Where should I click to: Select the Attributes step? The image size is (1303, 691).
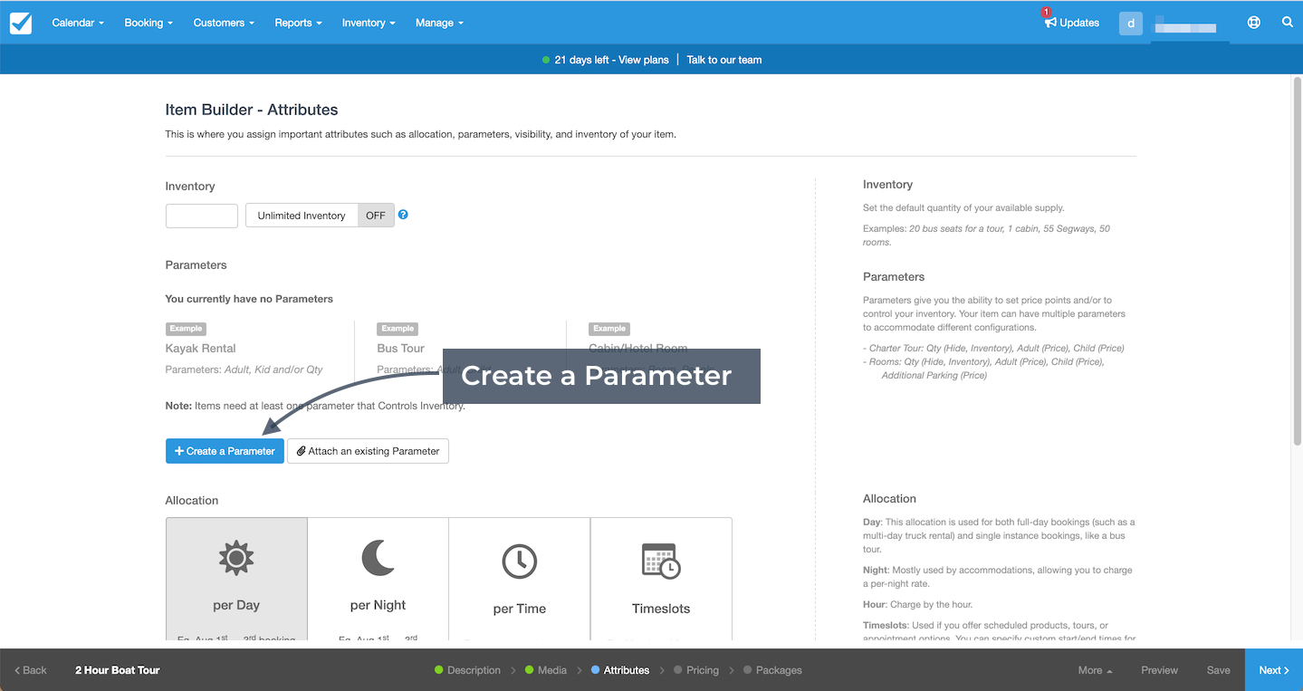(x=620, y=670)
